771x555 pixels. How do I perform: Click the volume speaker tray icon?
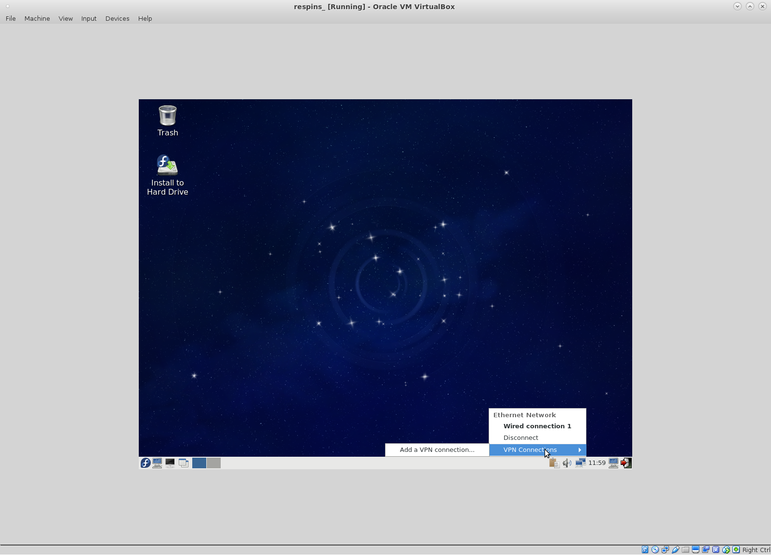click(x=567, y=463)
